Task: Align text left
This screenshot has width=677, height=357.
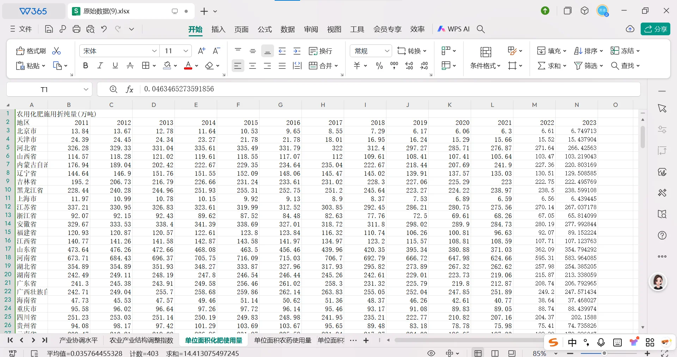Action: click(x=238, y=66)
